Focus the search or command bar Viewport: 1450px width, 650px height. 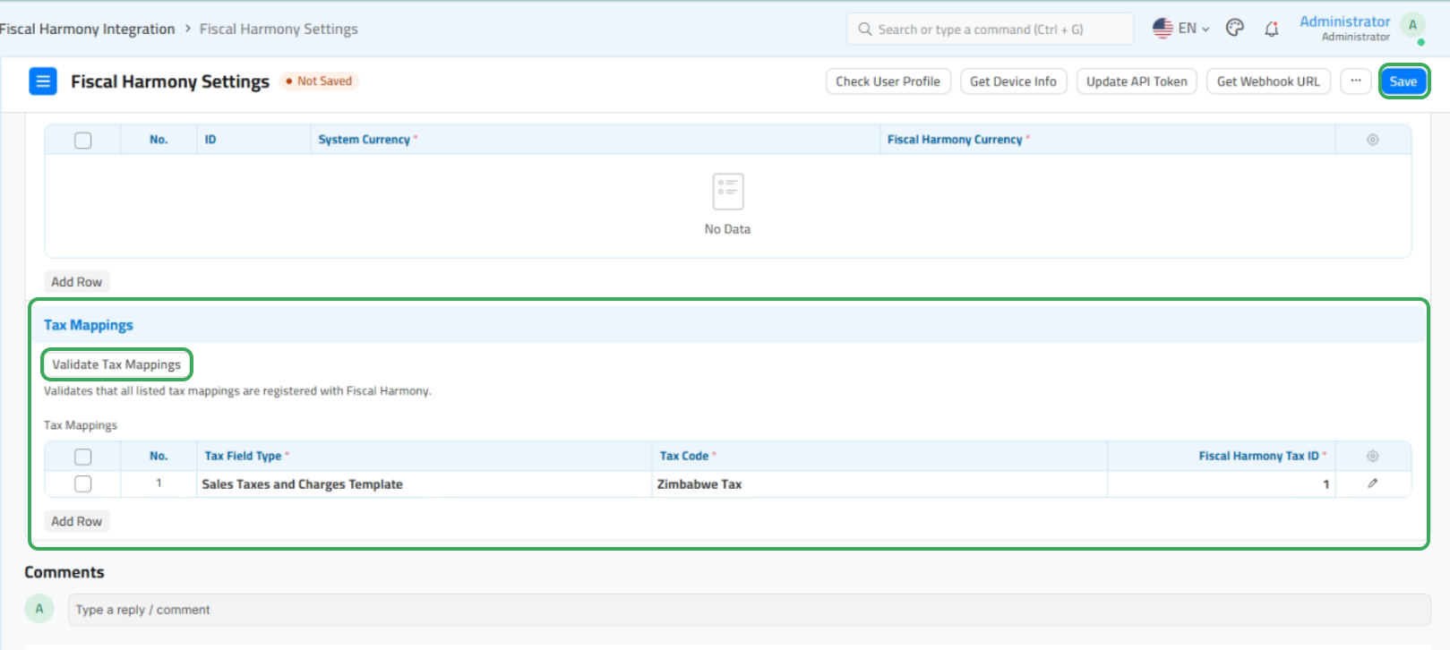tap(990, 29)
